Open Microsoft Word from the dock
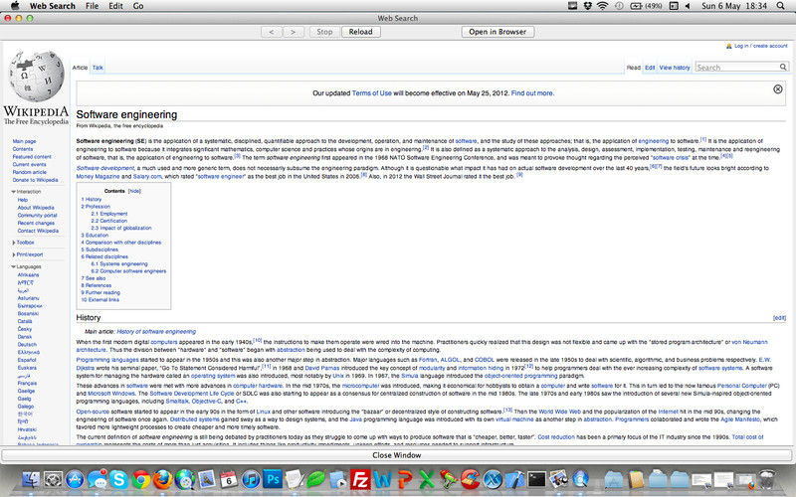 (382, 479)
